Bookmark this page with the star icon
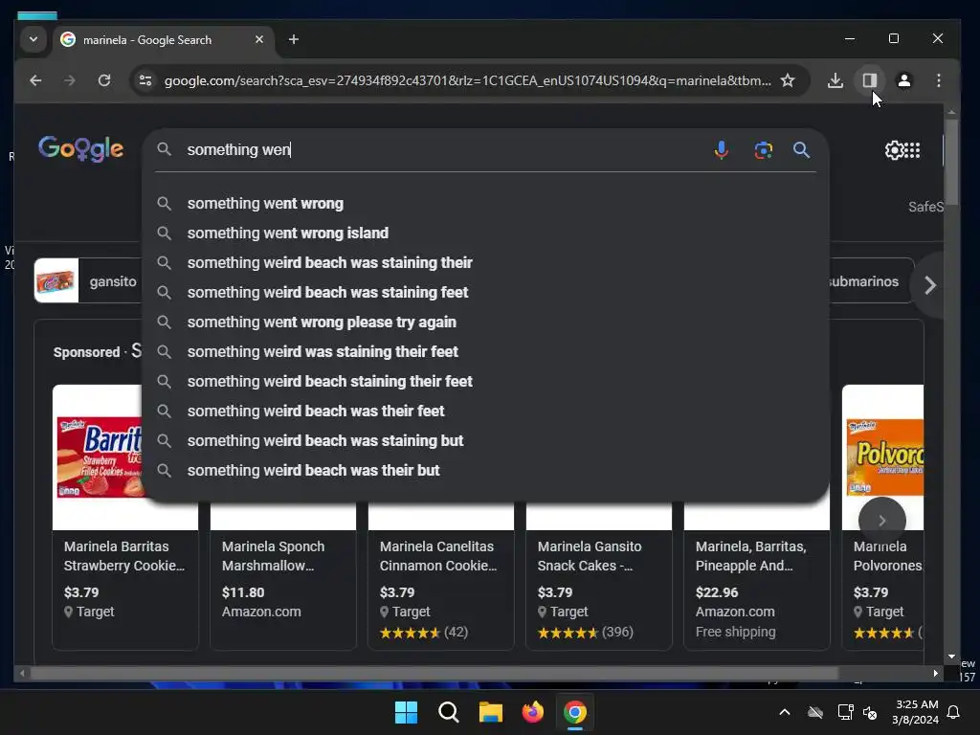Screen dimensions: 980x735 788,80
